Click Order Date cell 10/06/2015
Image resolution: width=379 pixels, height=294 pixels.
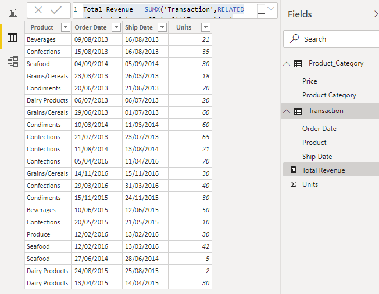(97, 210)
